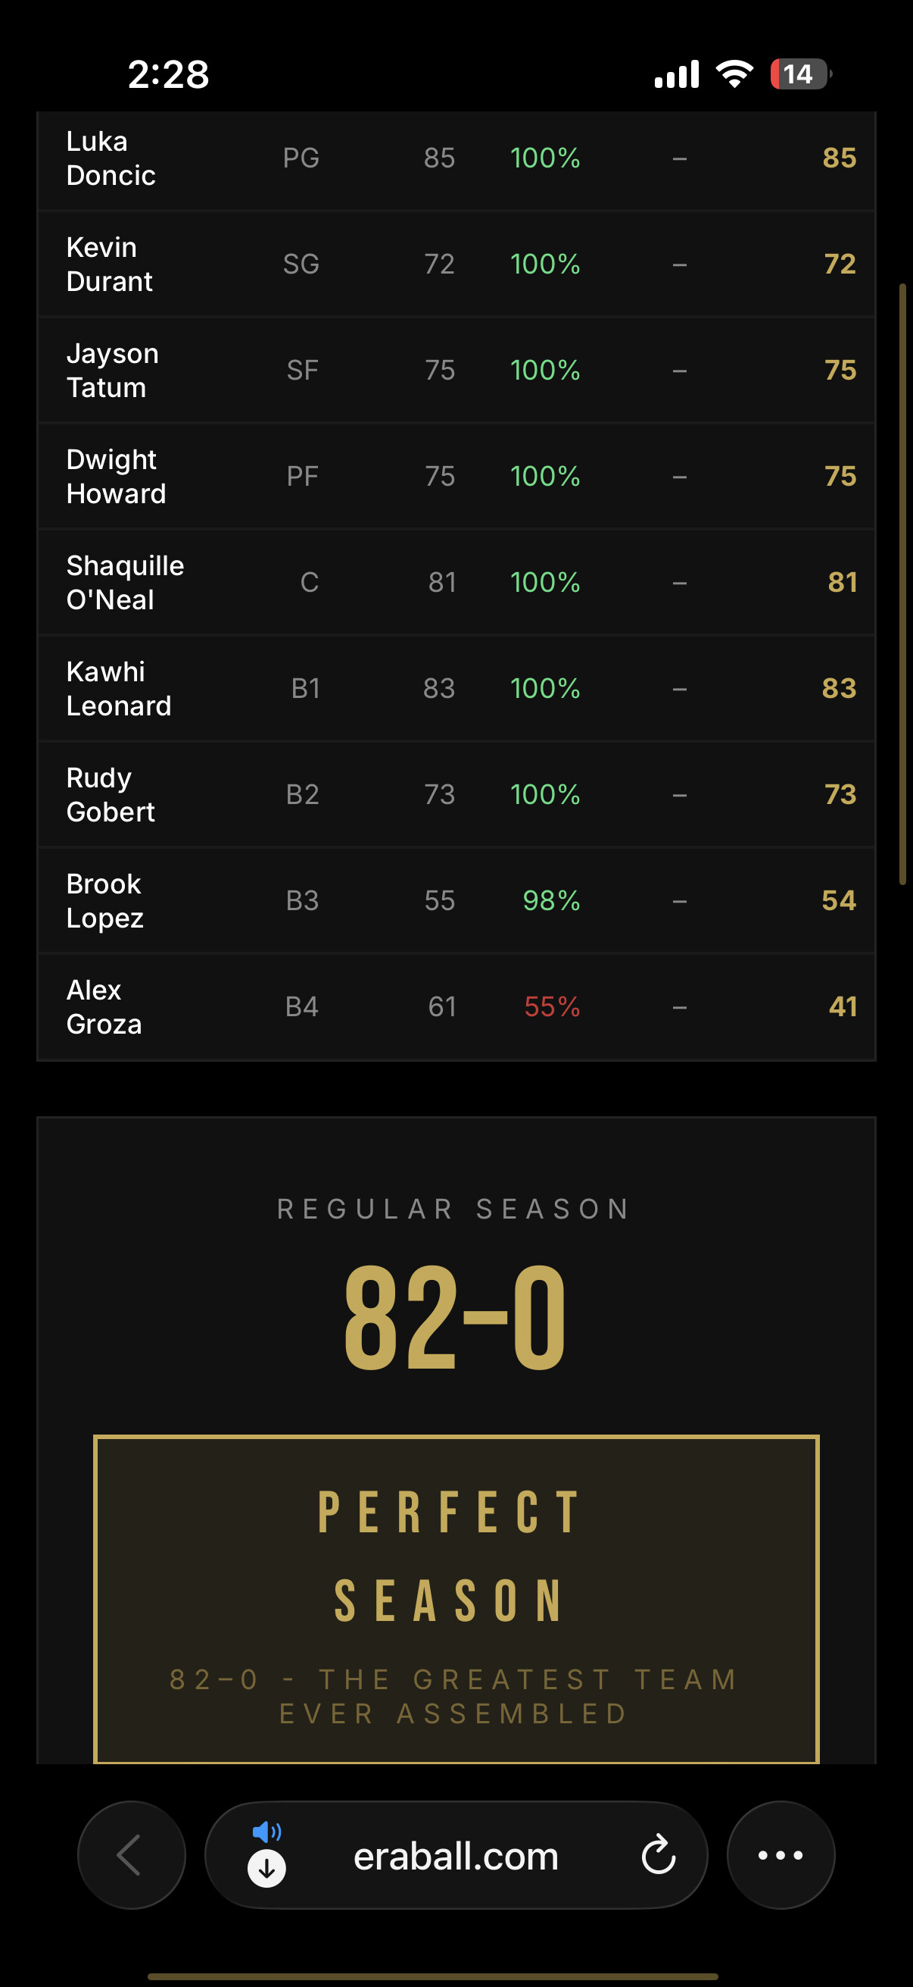Tap the battery indicator in status bar

tap(800, 74)
